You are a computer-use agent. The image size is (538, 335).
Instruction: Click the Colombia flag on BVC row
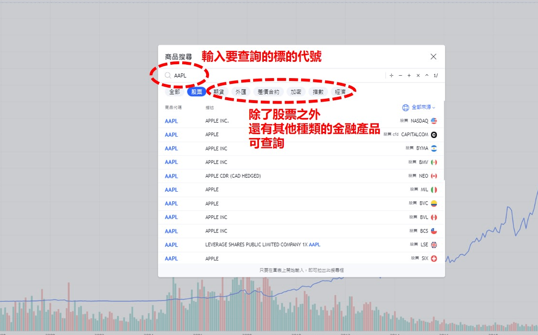433,203
